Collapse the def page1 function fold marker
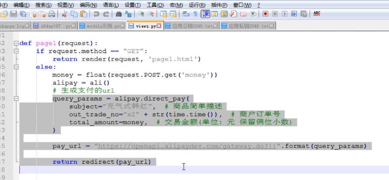The height and width of the screenshot is (180, 389). 16,43
